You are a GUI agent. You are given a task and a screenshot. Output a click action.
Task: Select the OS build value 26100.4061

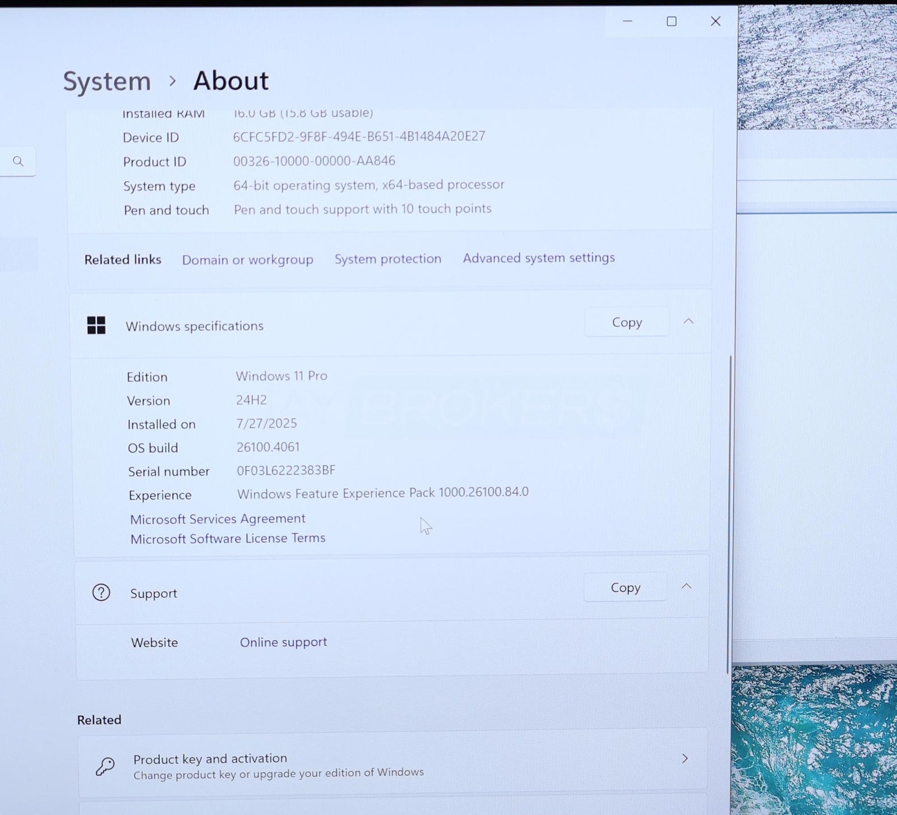(268, 447)
